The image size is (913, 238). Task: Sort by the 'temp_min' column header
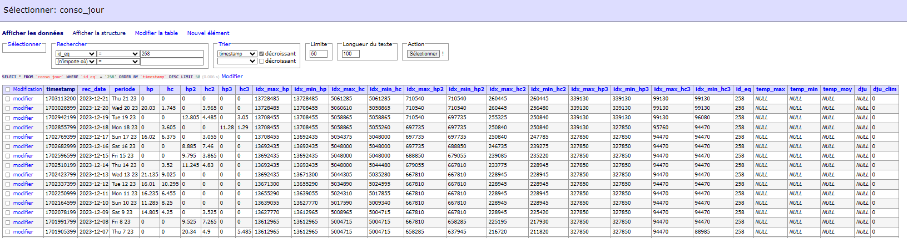804,89
